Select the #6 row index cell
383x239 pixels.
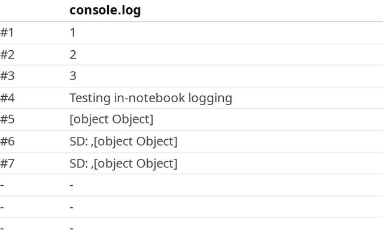tap(7, 141)
